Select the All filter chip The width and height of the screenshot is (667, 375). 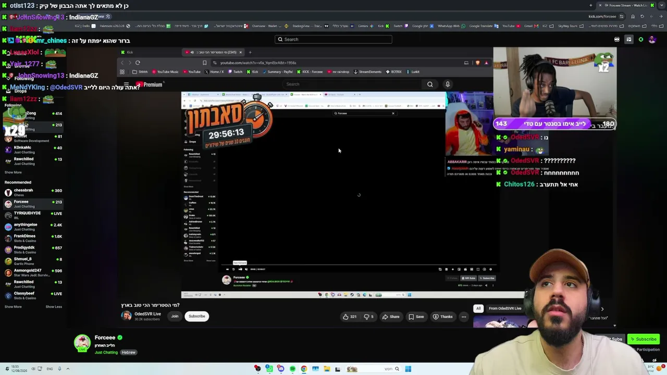478,308
